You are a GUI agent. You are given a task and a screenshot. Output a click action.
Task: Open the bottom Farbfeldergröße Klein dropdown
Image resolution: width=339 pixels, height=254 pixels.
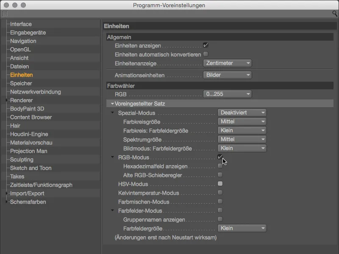click(242, 228)
